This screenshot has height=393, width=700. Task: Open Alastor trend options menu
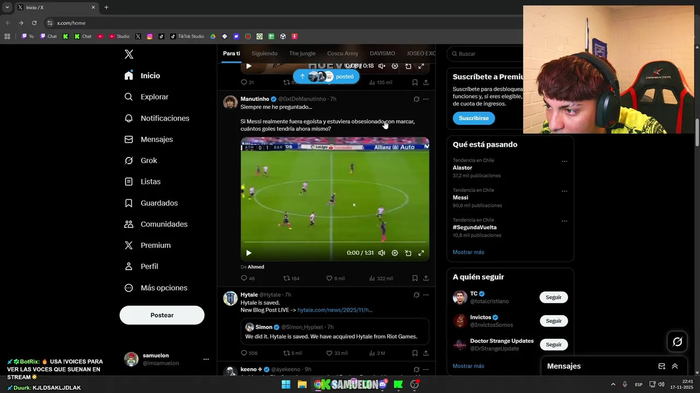click(x=564, y=162)
